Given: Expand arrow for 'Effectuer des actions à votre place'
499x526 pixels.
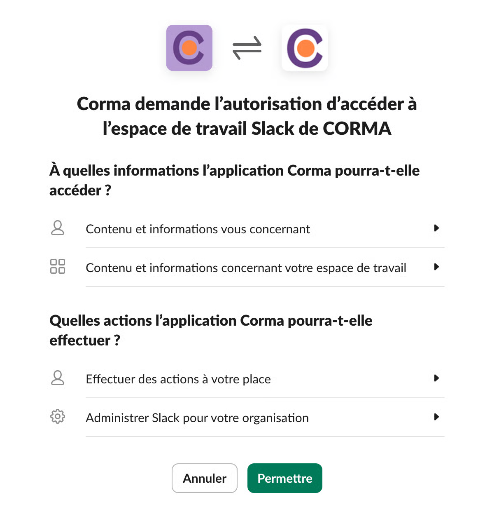Looking at the screenshot, I should [436, 378].
